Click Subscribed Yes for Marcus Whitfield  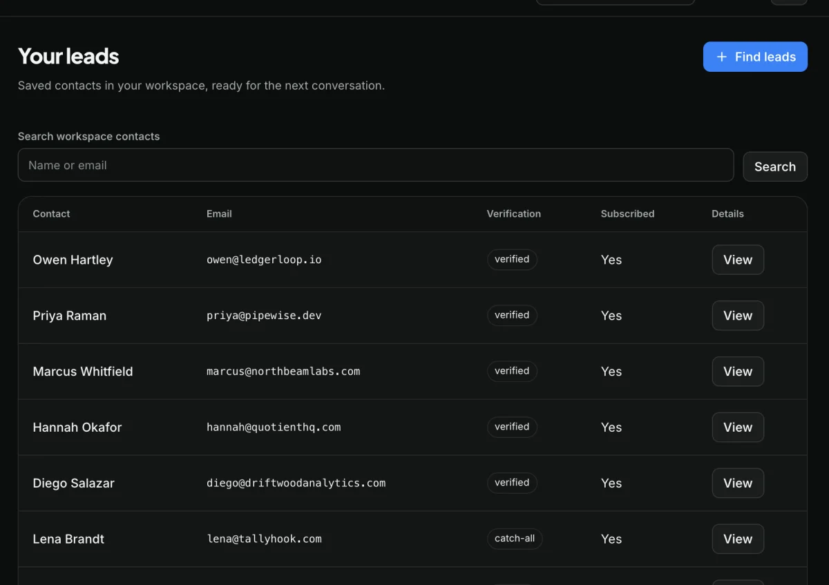[611, 372]
